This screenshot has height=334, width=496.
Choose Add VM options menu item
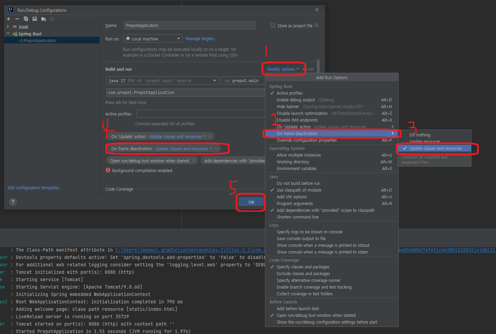332,197
